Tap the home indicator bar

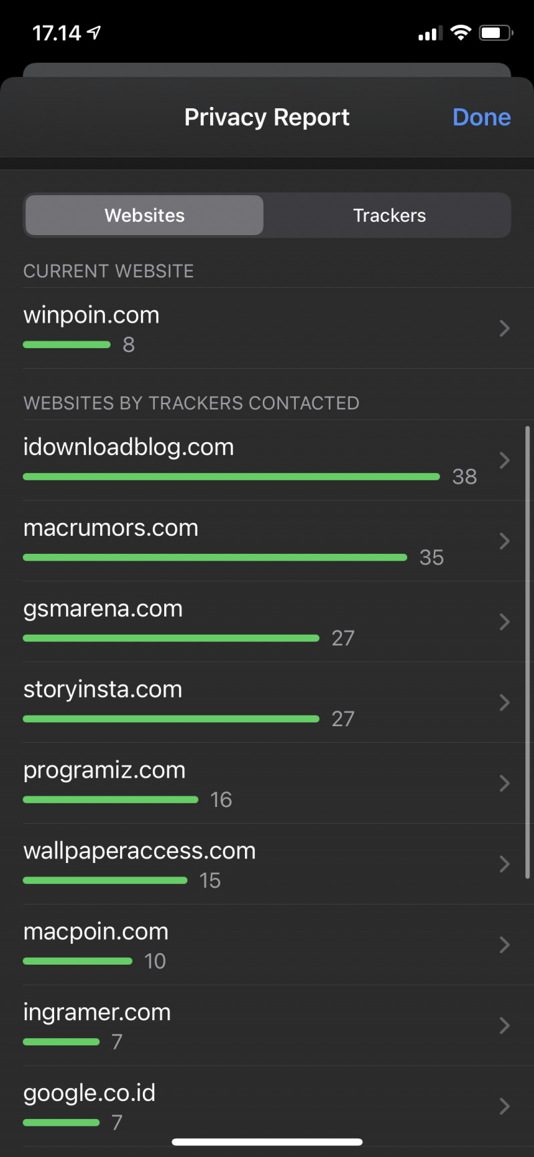point(267,1142)
